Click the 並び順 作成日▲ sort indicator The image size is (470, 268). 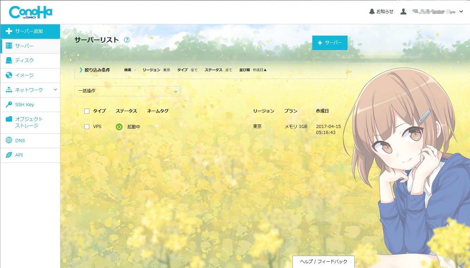[x=253, y=70]
